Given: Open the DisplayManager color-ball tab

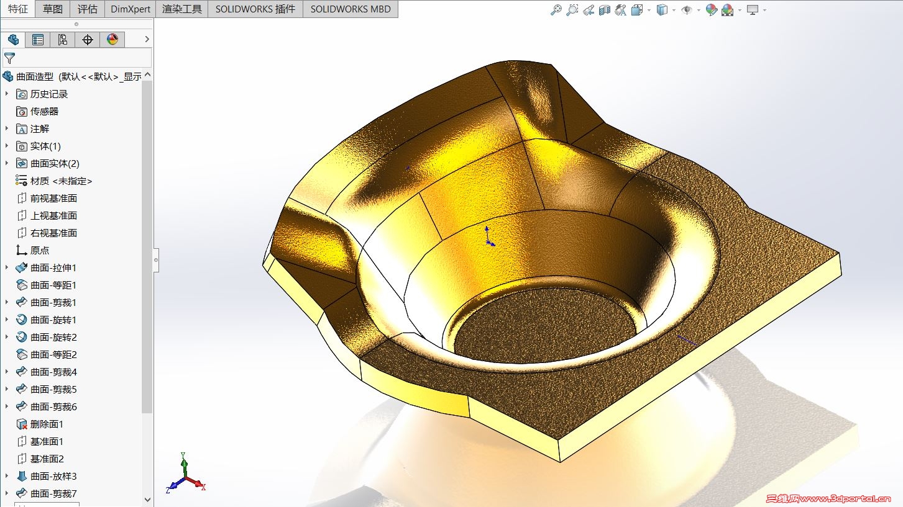Looking at the screenshot, I should [x=112, y=40].
